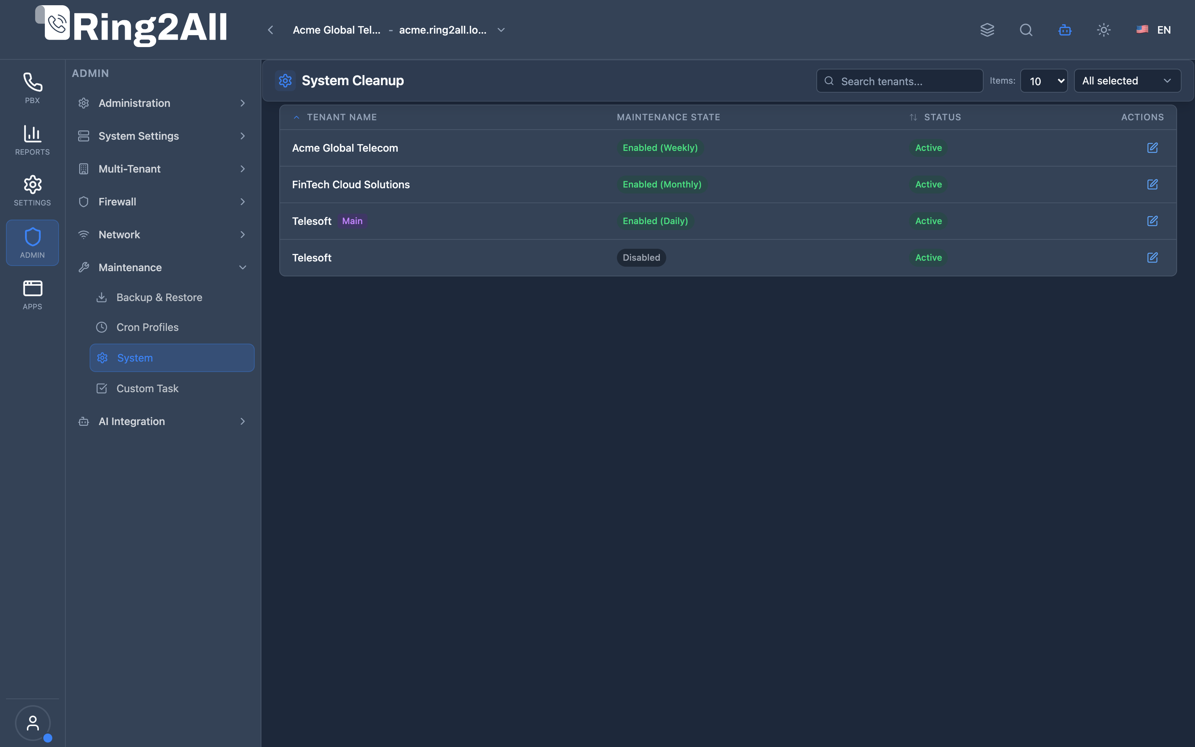Open the AI assistant robot icon
This screenshot has height=747, width=1195.
click(1065, 30)
